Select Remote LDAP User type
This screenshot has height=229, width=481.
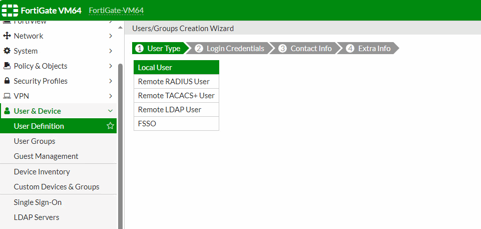(176, 110)
